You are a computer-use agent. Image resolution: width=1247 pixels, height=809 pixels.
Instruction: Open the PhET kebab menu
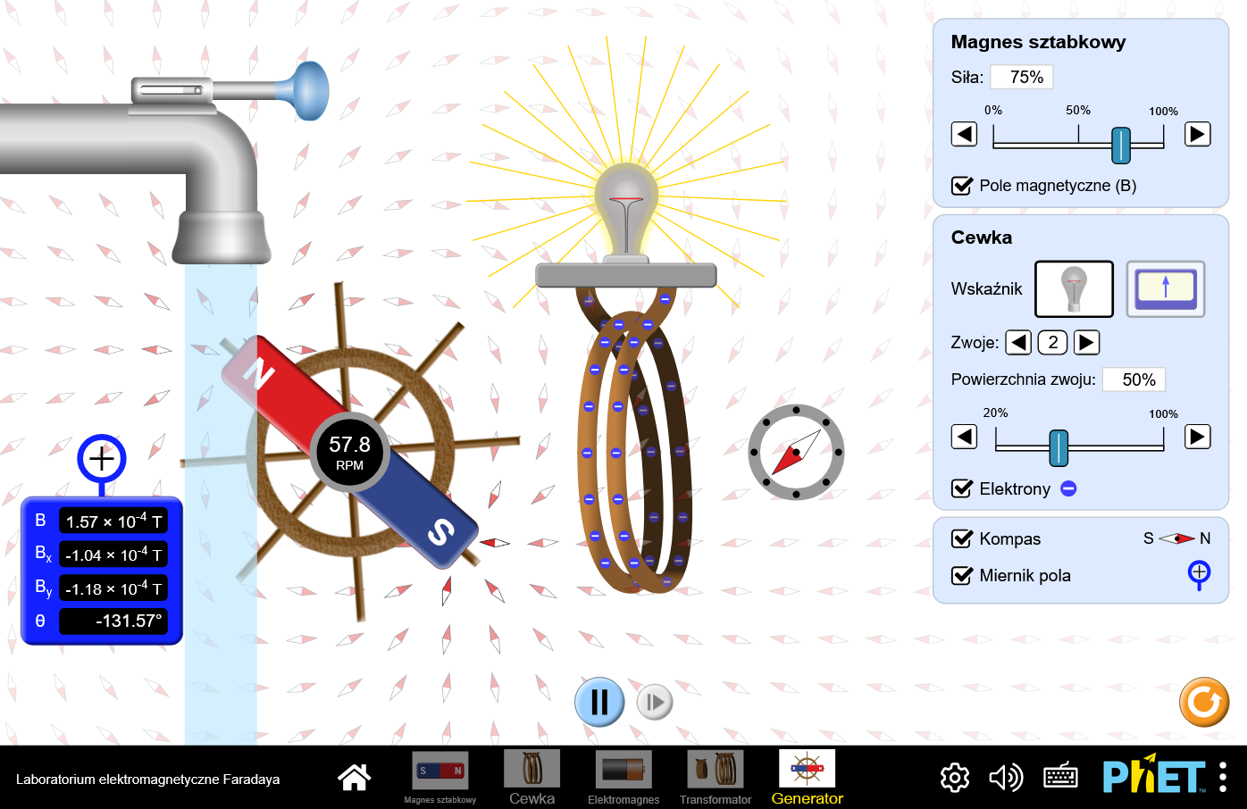point(1223,778)
